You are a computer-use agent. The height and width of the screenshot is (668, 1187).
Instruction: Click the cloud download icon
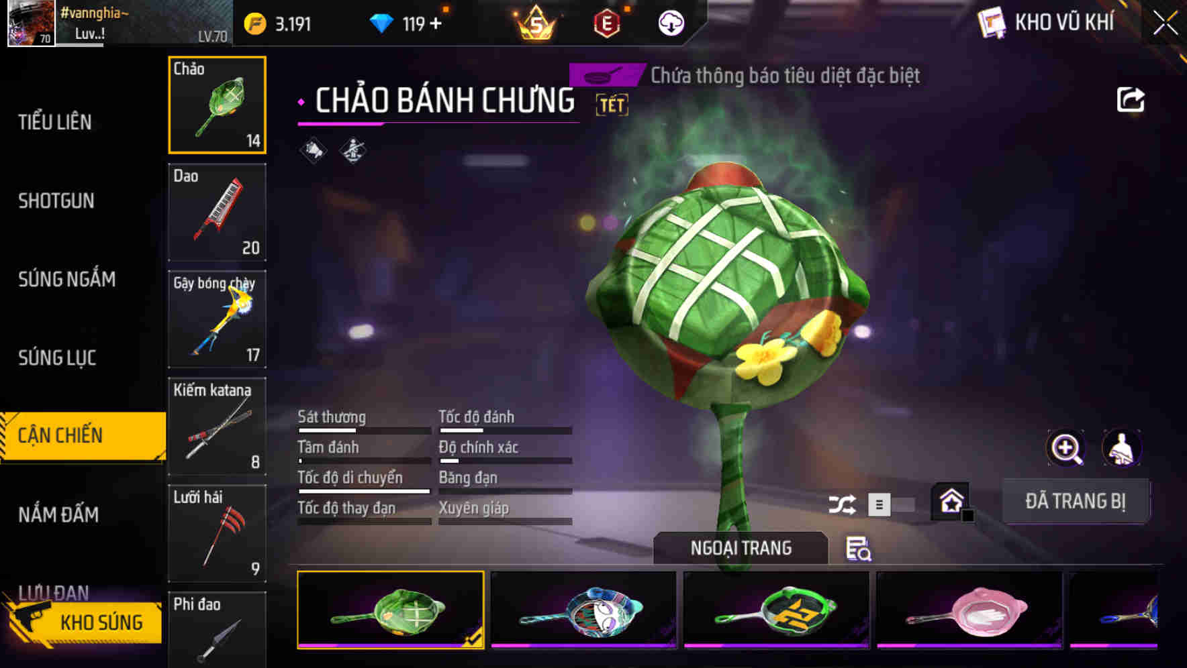tap(670, 24)
